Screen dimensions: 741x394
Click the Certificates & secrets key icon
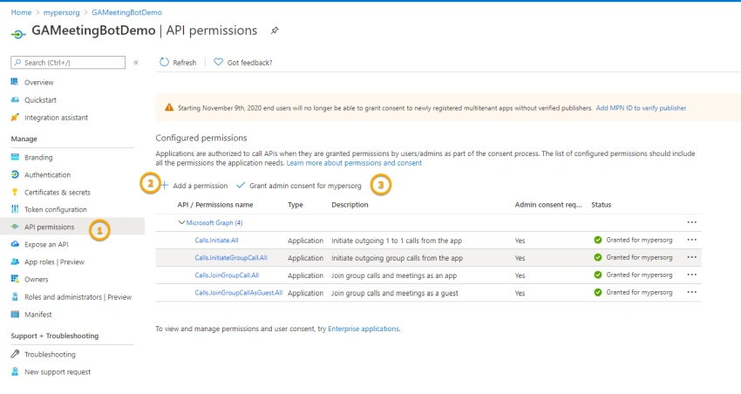point(15,192)
